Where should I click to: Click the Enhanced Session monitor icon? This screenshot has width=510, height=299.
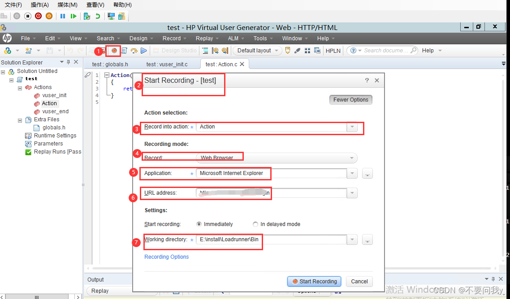111,16
